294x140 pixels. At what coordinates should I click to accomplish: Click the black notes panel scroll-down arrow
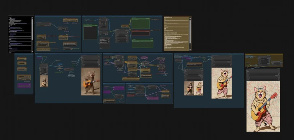tap(32, 51)
